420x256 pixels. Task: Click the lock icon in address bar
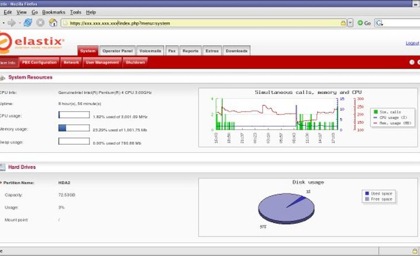tap(343, 23)
